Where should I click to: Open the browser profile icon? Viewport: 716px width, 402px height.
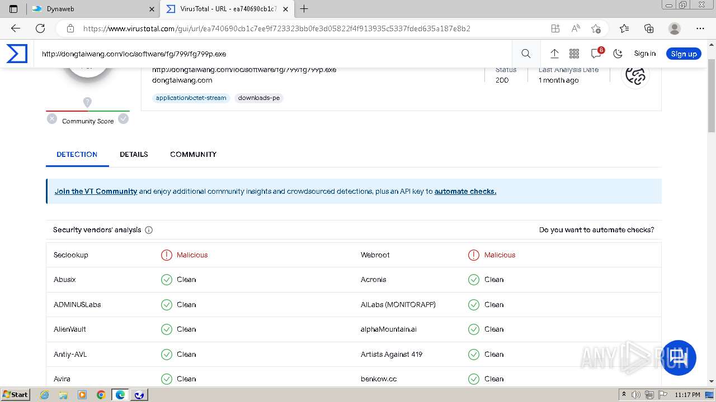tap(675, 28)
